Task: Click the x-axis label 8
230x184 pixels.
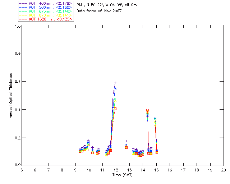Action: [62, 170]
